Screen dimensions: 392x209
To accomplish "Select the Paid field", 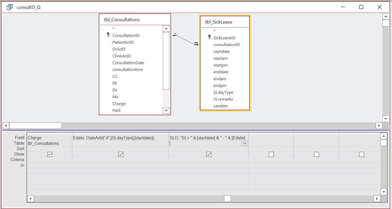I will tap(116, 110).
